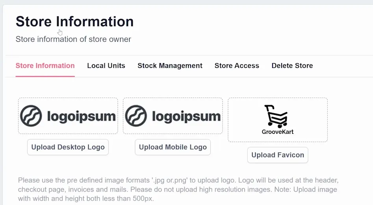Click the Upload Favicon button
This screenshot has height=205, width=373.
[x=278, y=155]
